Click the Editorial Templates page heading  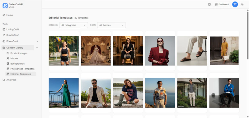pos(60,18)
